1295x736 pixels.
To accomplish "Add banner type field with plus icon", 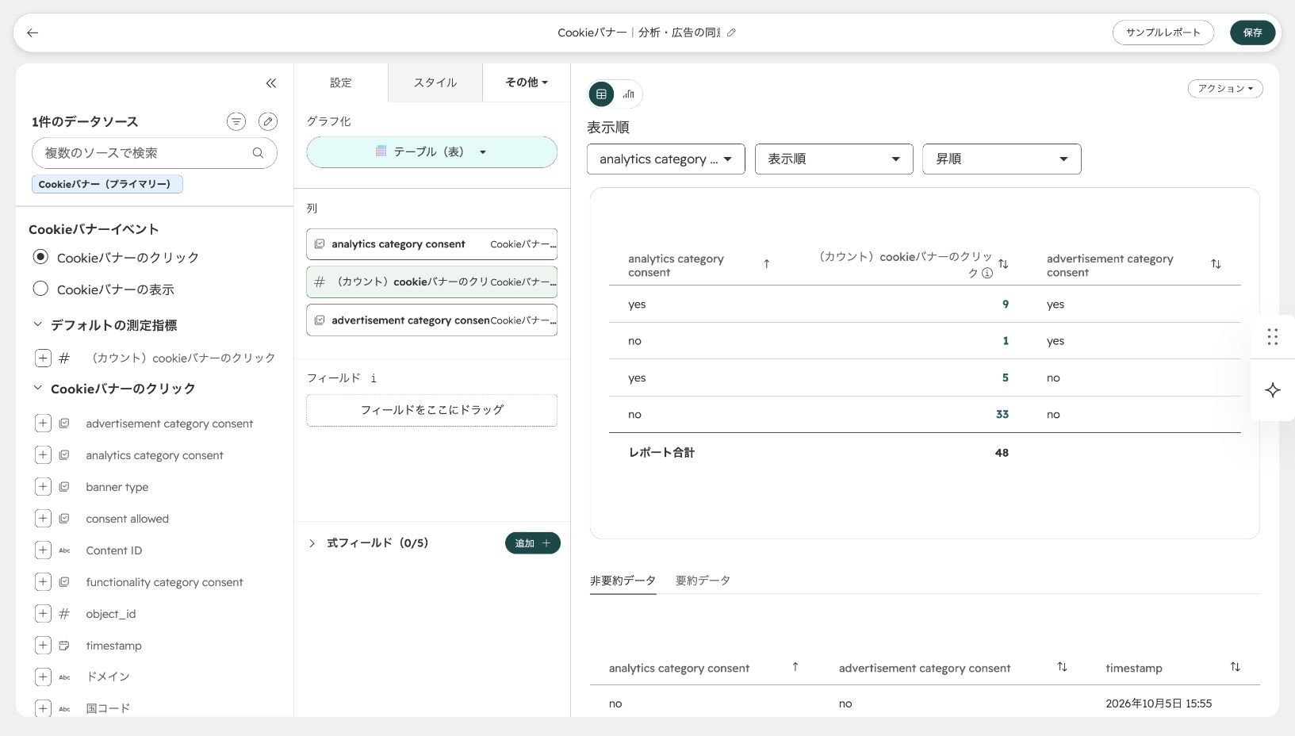I will pos(43,487).
